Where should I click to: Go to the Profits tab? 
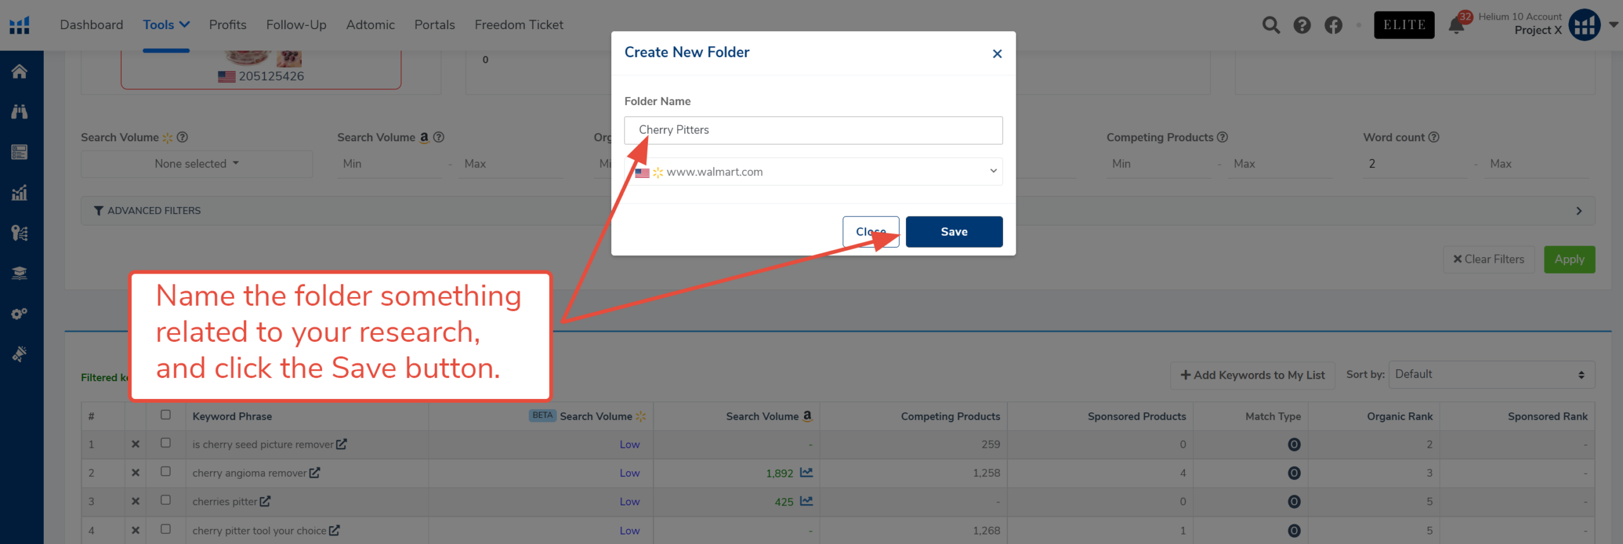pos(228,25)
